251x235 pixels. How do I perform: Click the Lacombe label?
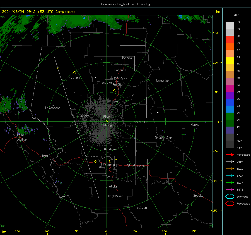click(120, 70)
